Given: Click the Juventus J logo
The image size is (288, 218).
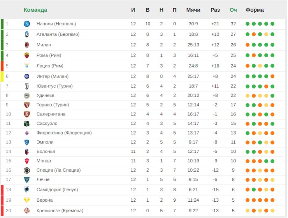Looking at the screenshot, I should point(27,86).
